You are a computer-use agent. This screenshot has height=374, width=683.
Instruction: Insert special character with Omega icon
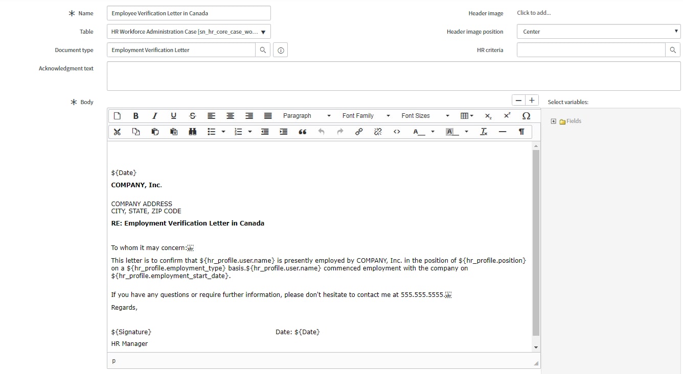pyautogui.click(x=526, y=116)
